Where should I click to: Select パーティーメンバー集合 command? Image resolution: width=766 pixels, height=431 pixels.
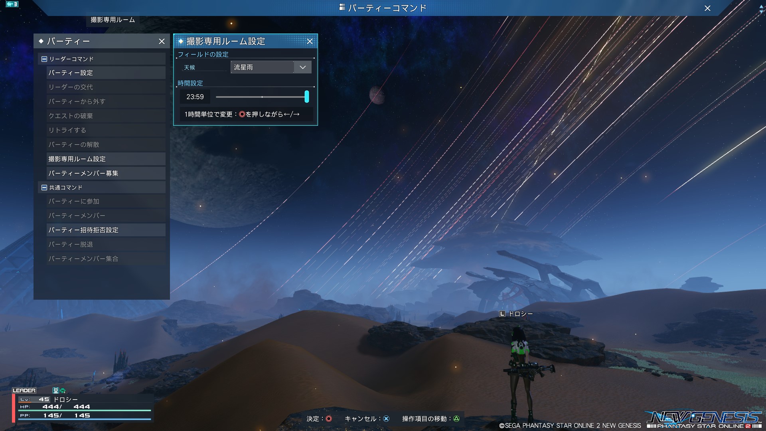pyautogui.click(x=106, y=259)
